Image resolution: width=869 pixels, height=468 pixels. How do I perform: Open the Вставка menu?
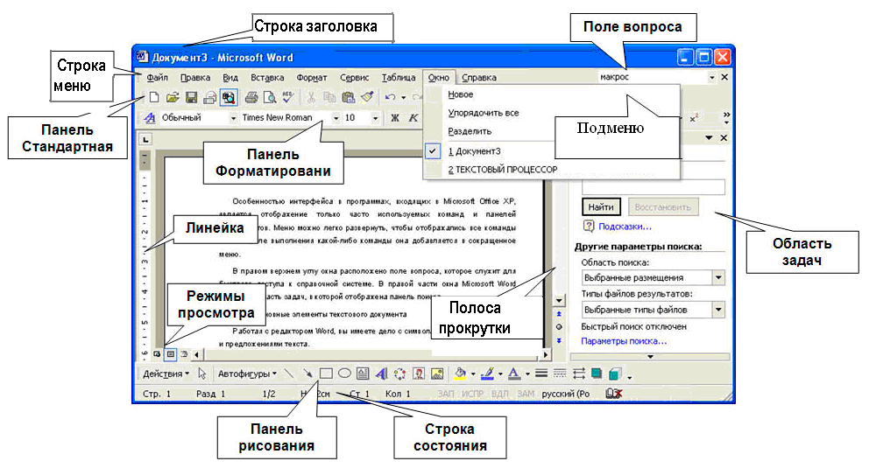click(x=267, y=78)
